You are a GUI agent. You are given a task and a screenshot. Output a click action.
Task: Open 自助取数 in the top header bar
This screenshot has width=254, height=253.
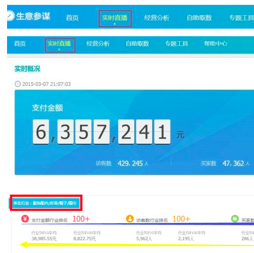tap(199, 18)
